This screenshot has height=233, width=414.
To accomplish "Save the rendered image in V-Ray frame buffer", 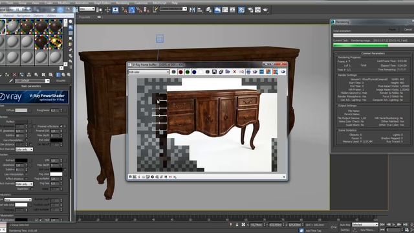I will [214, 72].
